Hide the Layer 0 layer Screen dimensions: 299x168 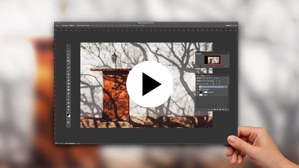point(197,95)
